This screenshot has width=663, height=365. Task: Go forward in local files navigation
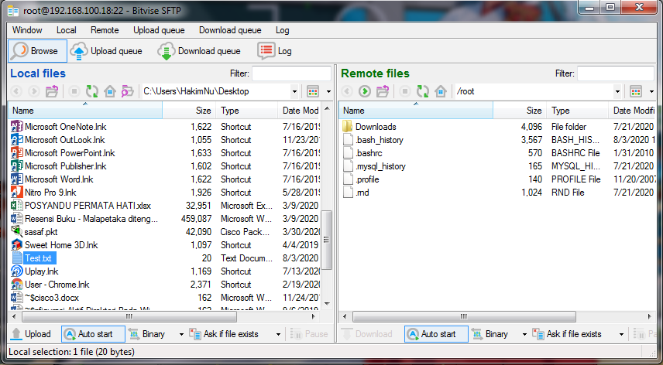pyautogui.click(x=34, y=91)
